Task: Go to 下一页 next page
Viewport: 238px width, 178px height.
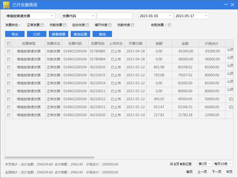Action: click(x=216, y=172)
